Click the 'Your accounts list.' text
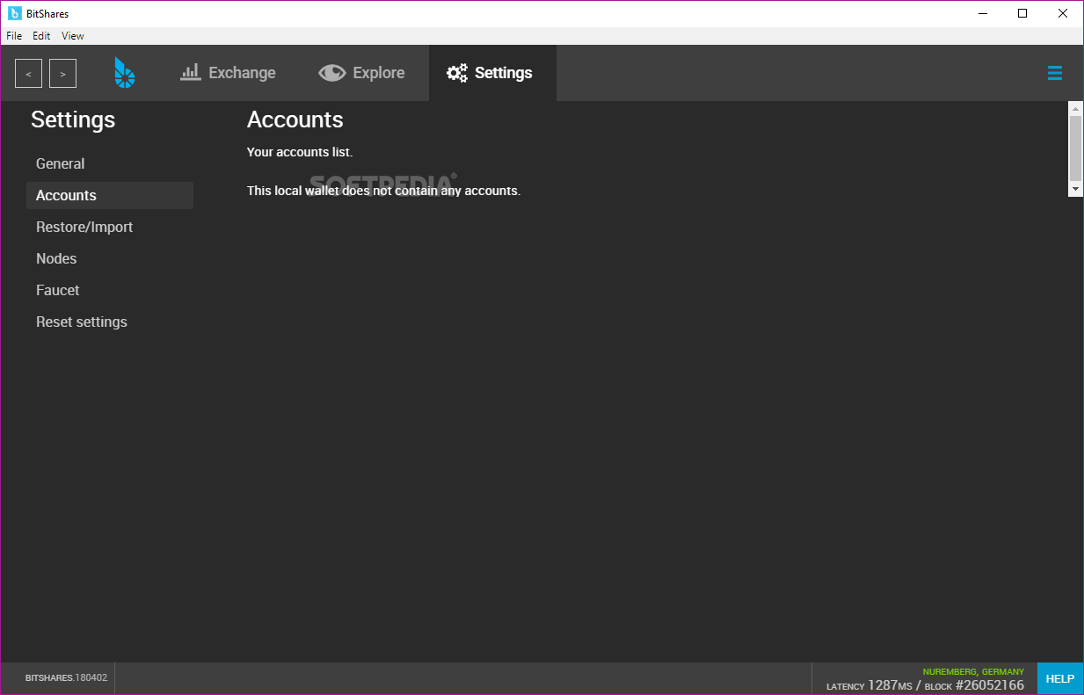Viewport: 1084px width, 695px height. tap(300, 152)
